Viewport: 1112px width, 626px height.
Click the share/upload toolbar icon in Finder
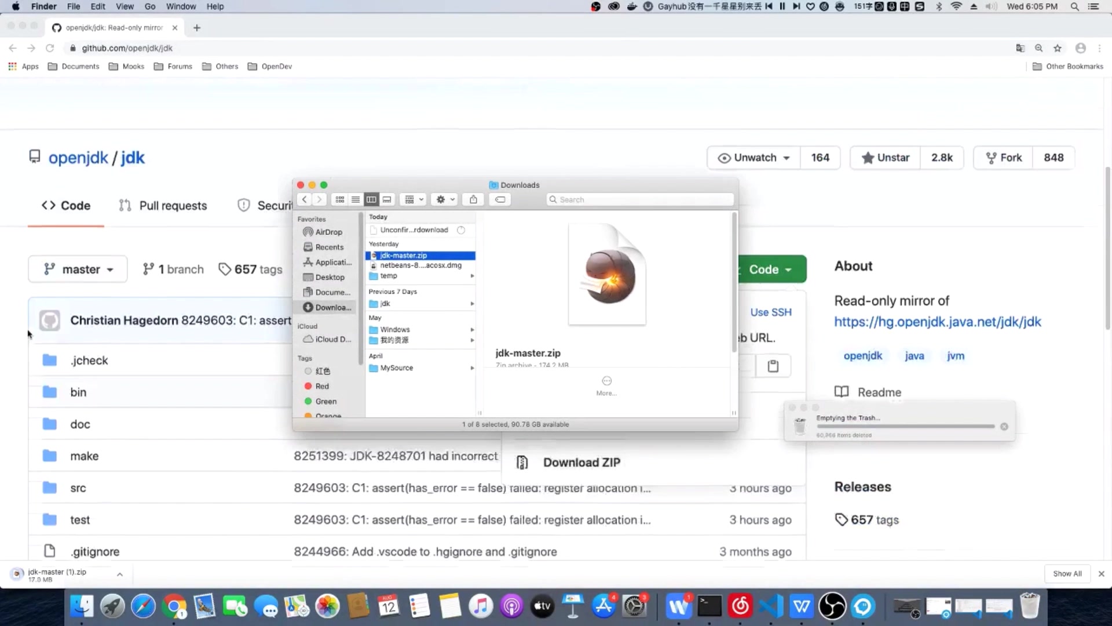(474, 199)
